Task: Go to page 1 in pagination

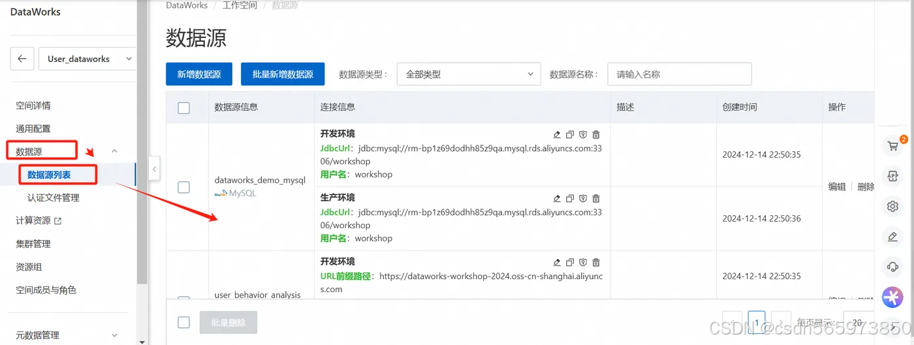Action: (757, 322)
